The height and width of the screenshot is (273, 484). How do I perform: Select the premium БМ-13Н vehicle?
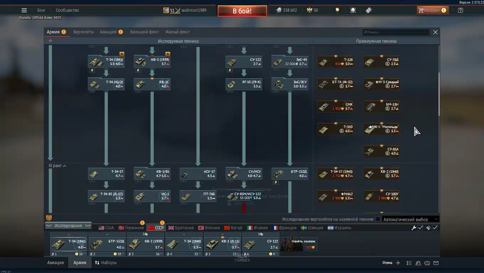[x=382, y=106]
